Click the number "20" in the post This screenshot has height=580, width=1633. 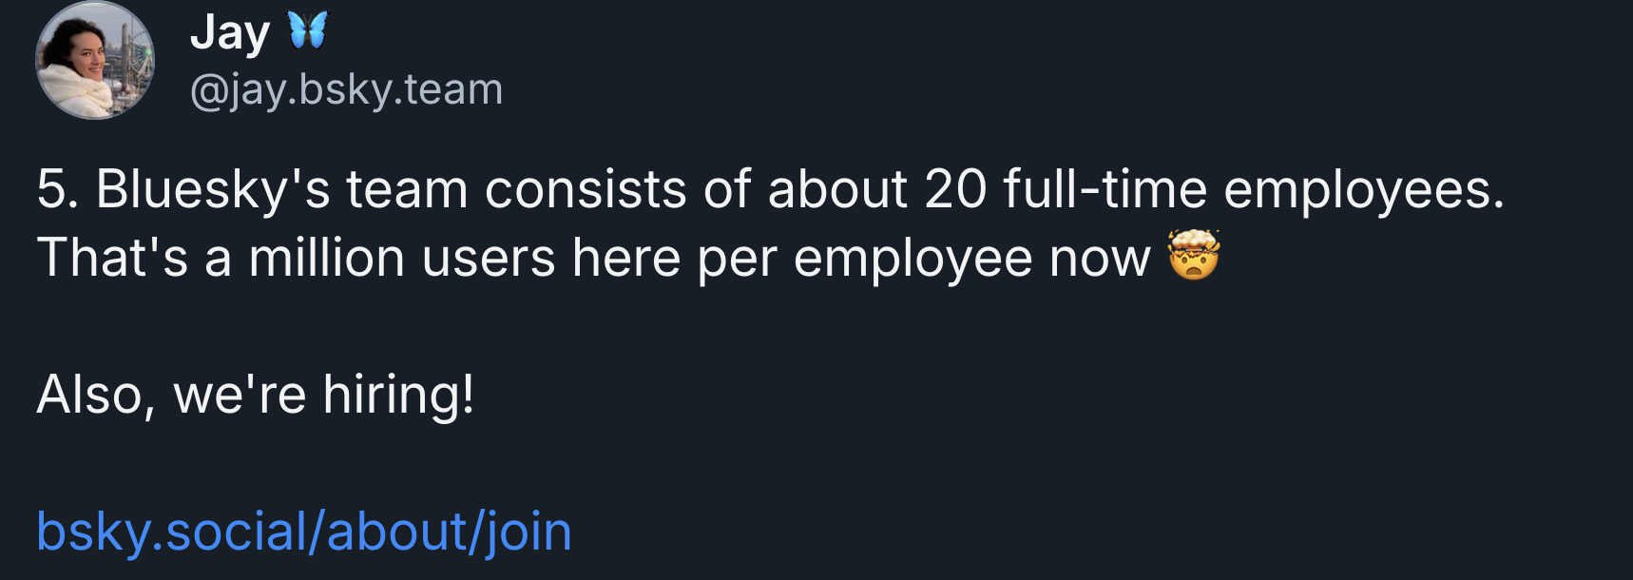click(x=955, y=188)
